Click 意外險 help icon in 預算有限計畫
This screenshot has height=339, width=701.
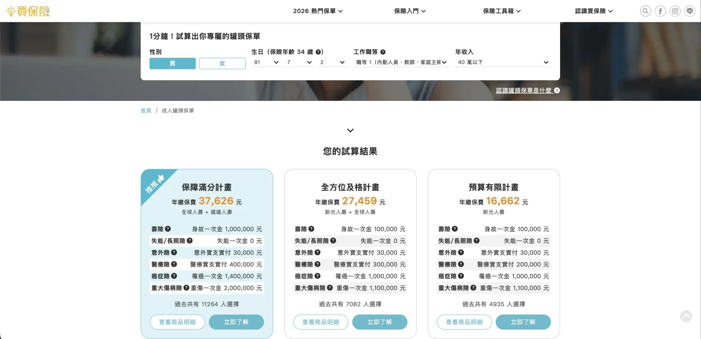coord(461,252)
